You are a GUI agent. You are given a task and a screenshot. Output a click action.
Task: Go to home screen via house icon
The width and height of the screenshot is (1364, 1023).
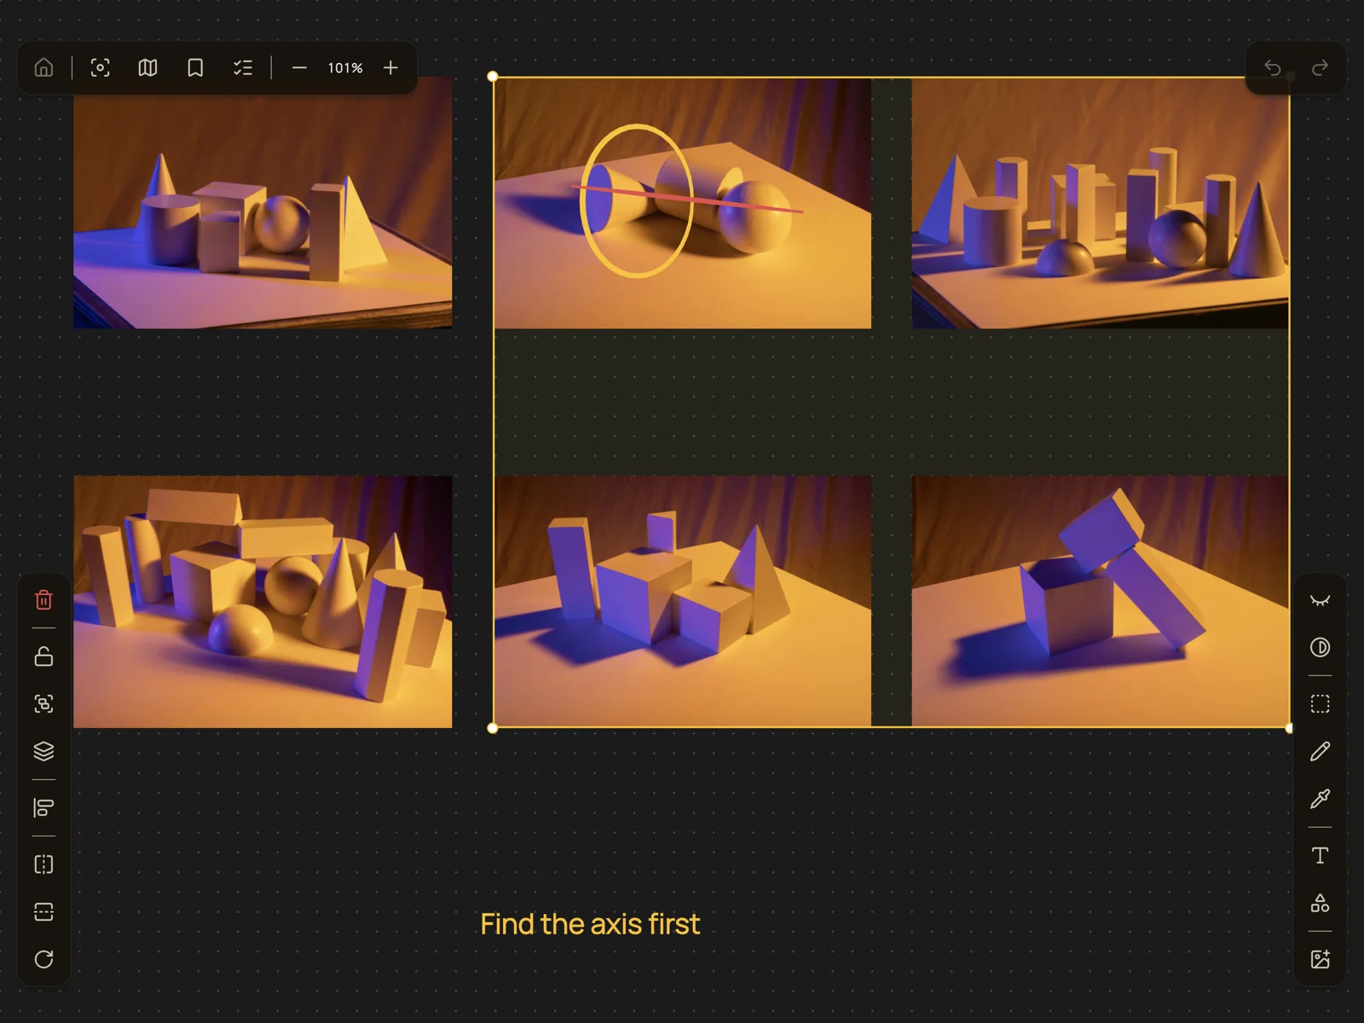pos(43,67)
